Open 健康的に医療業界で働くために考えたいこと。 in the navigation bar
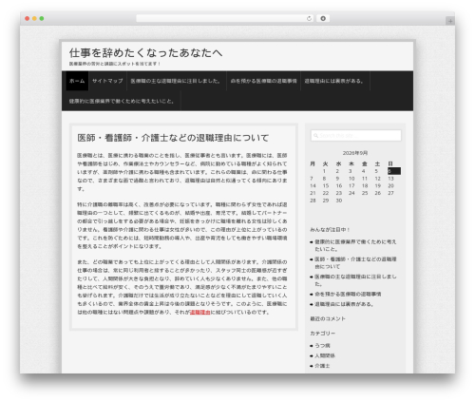Image resolution: width=475 pixels, height=402 pixels. 123,102
